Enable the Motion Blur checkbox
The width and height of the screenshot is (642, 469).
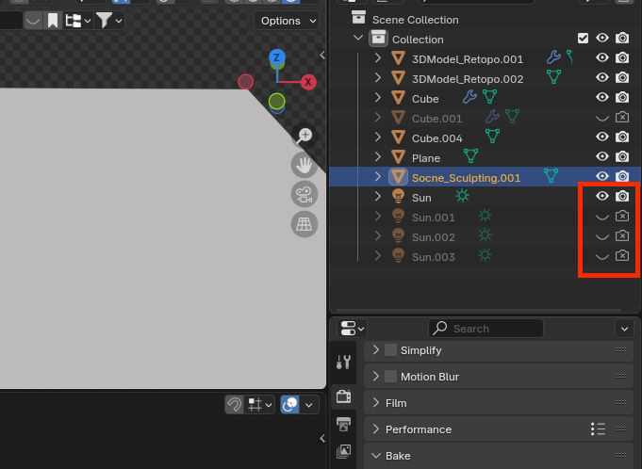pos(390,376)
